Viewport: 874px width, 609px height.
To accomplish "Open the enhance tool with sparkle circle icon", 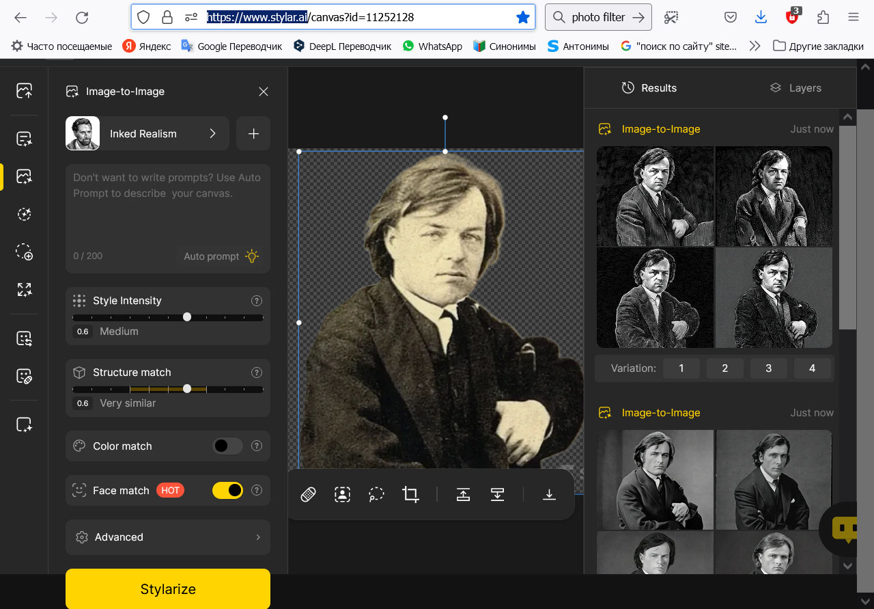I will 25,214.
